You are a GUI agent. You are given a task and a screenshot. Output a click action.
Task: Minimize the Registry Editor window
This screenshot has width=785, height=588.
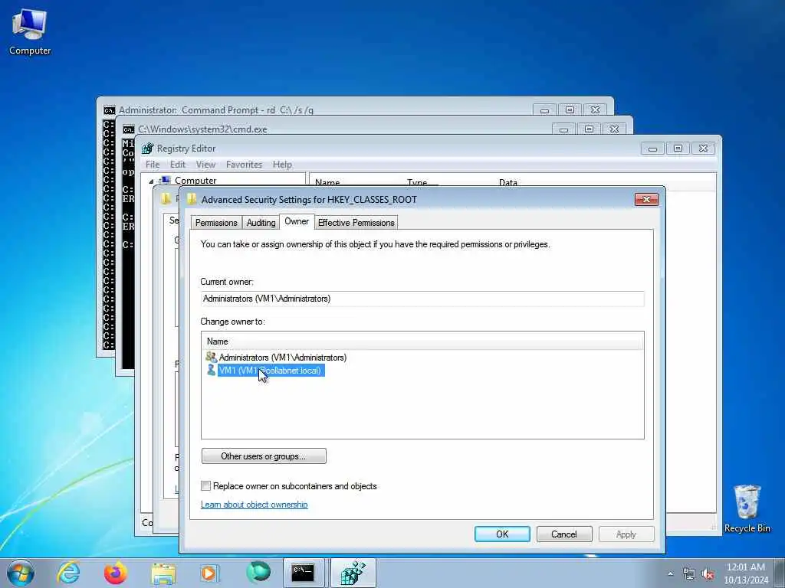(652, 149)
